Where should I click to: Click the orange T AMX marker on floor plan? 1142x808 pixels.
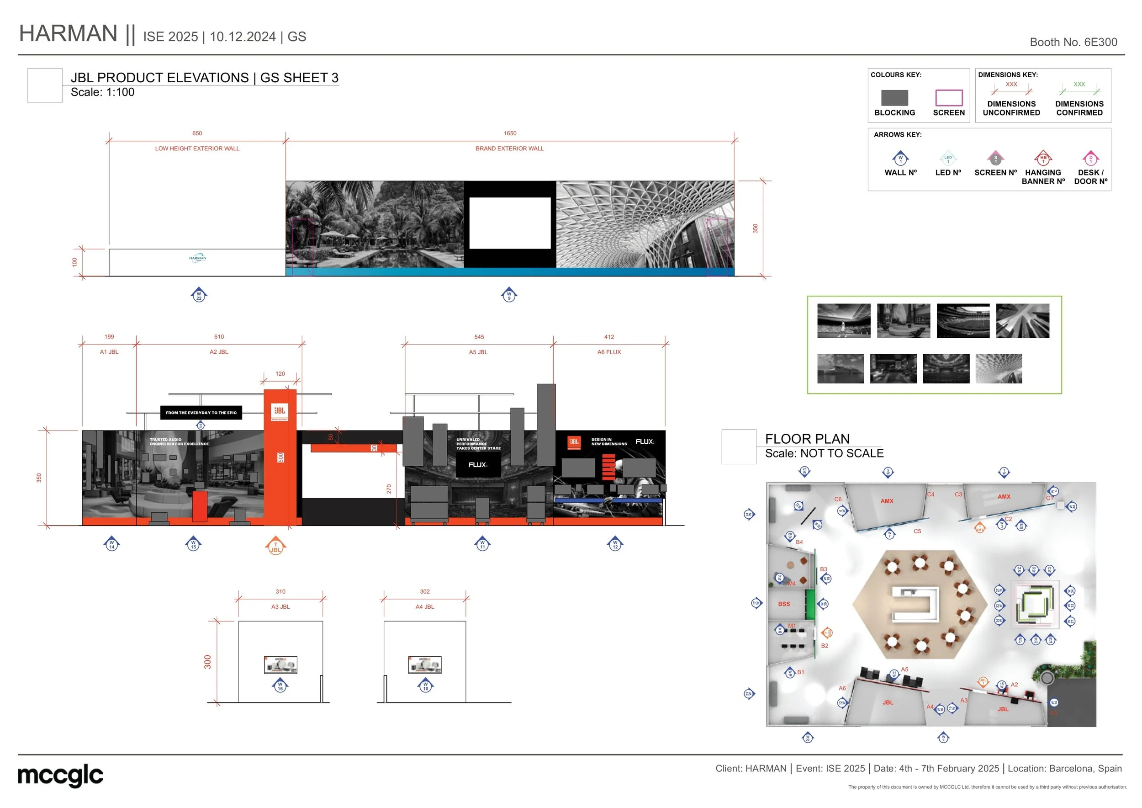(979, 528)
